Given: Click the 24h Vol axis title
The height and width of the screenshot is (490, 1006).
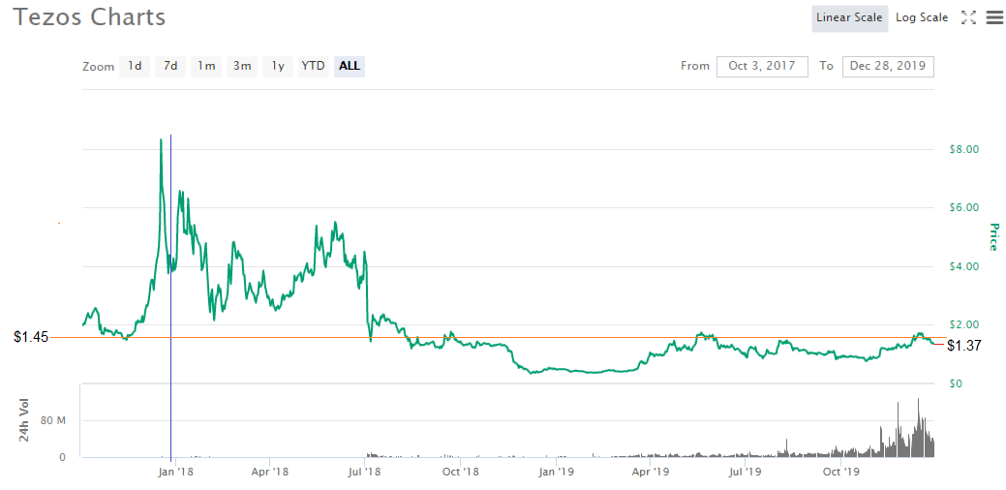Looking at the screenshot, I should 24,420.
